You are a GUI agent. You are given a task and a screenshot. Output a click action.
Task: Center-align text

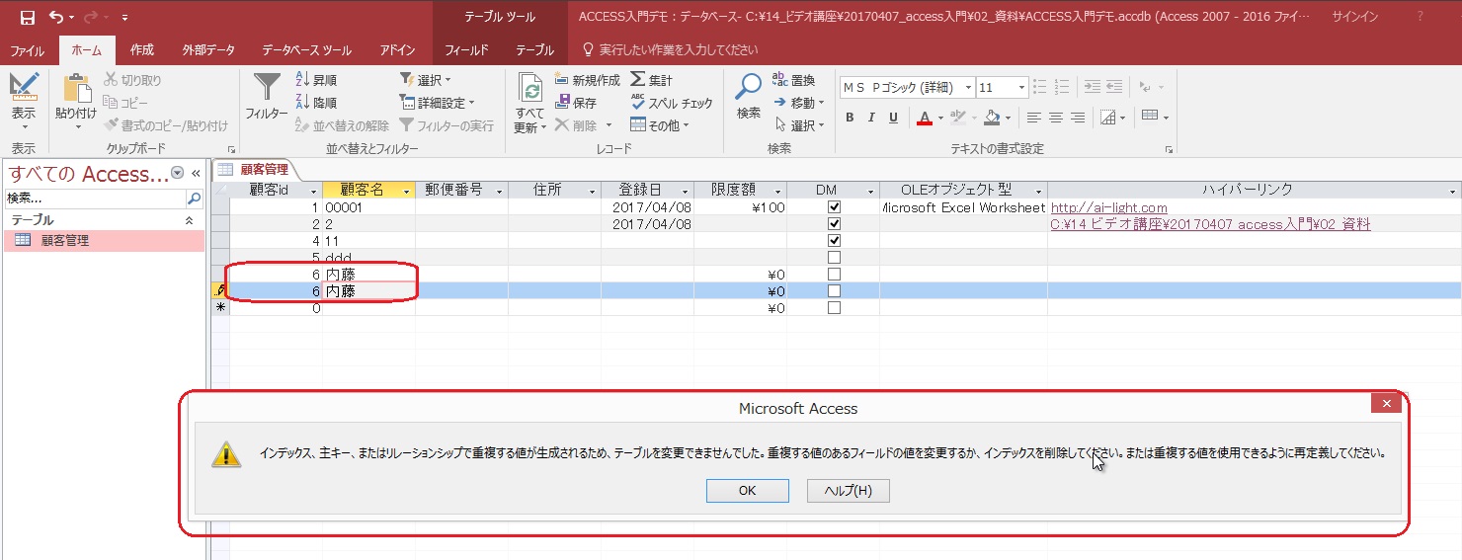point(1056,118)
